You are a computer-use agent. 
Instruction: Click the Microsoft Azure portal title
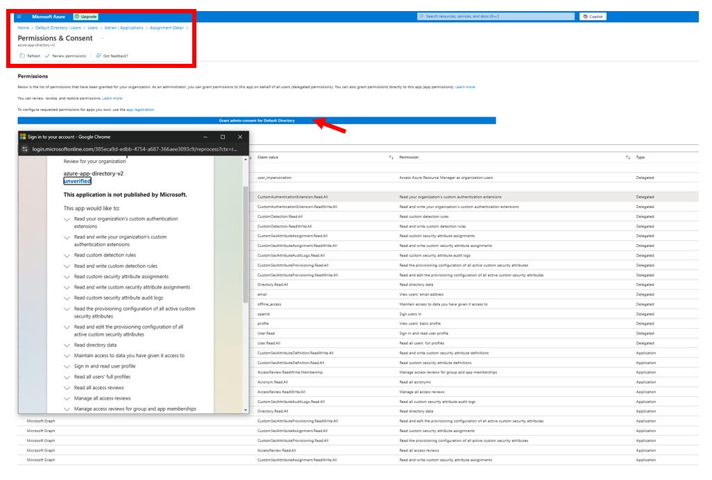(49, 17)
